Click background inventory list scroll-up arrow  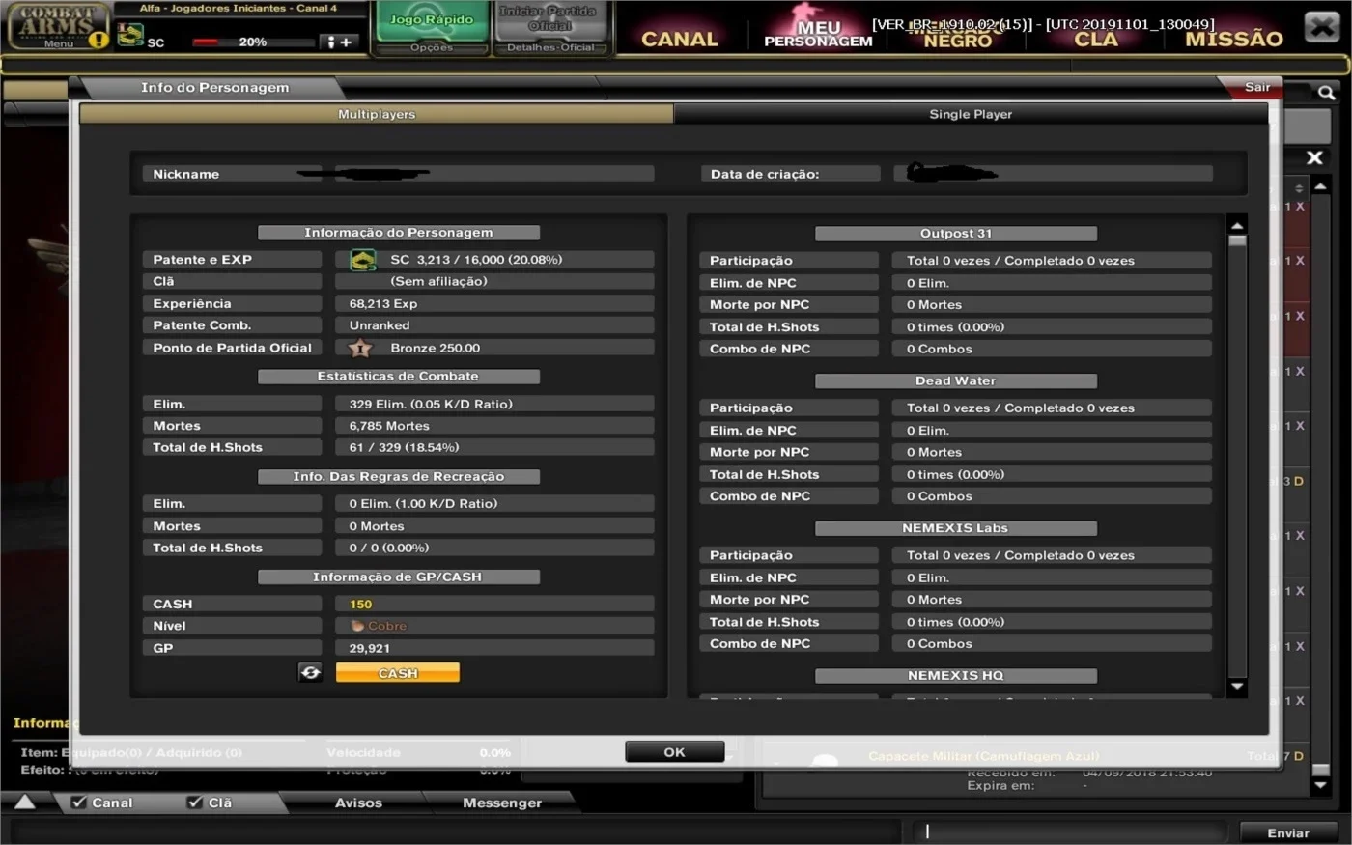point(1320,185)
